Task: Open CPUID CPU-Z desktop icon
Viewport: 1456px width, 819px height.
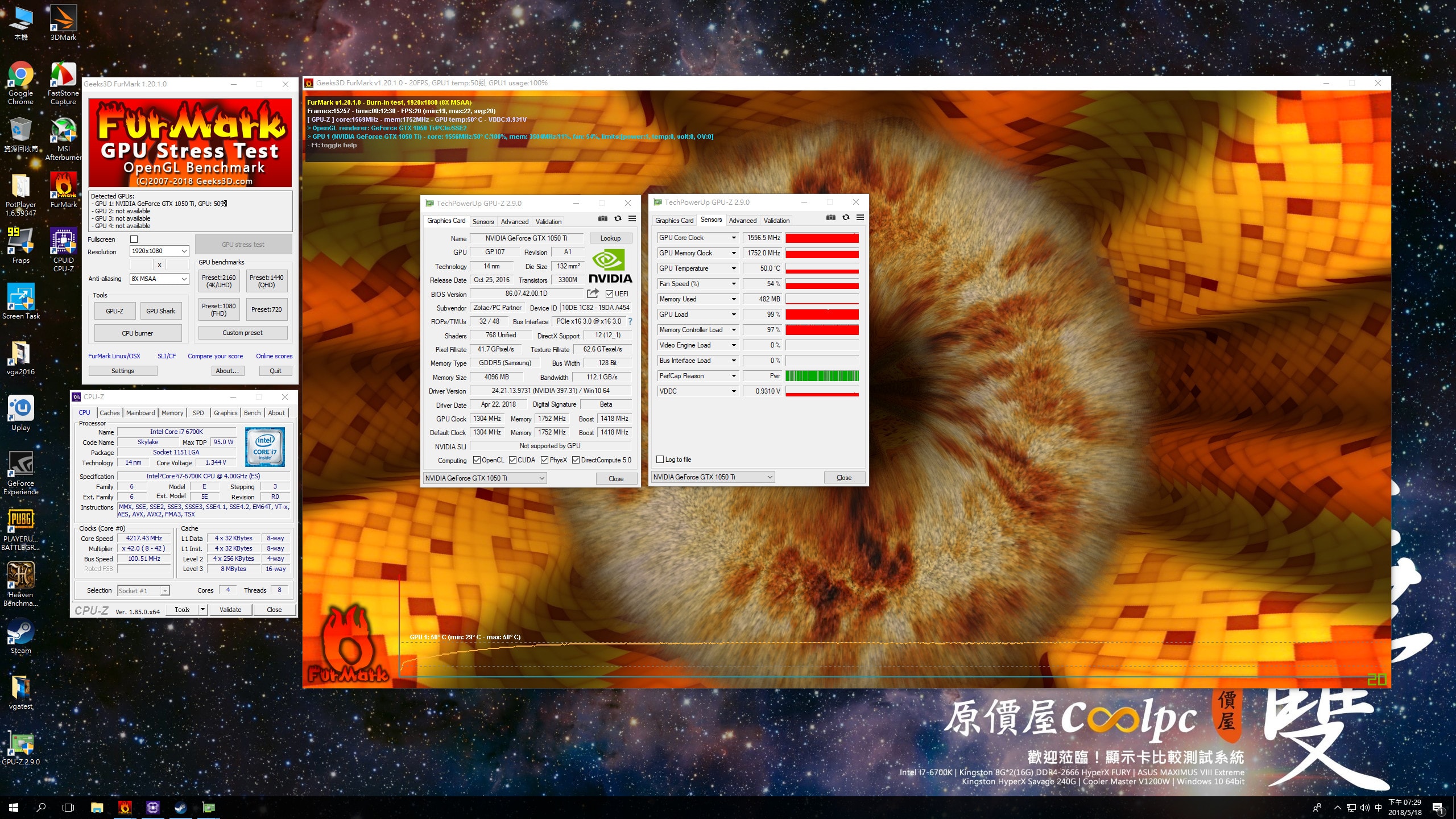Action: (63, 250)
